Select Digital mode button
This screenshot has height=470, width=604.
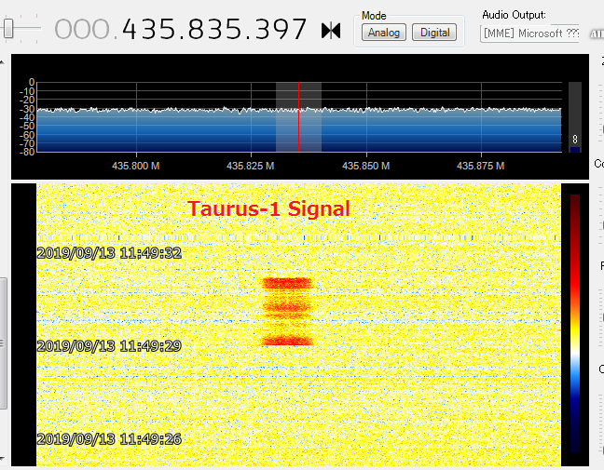tap(434, 33)
